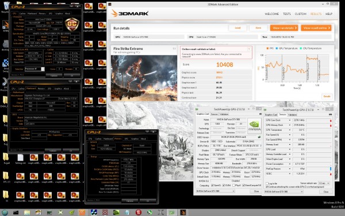Click the camera screenshot icon in GPU-Z Sensors window
The image size is (345, 216).
pyautogui.click(x=330, y=114)
